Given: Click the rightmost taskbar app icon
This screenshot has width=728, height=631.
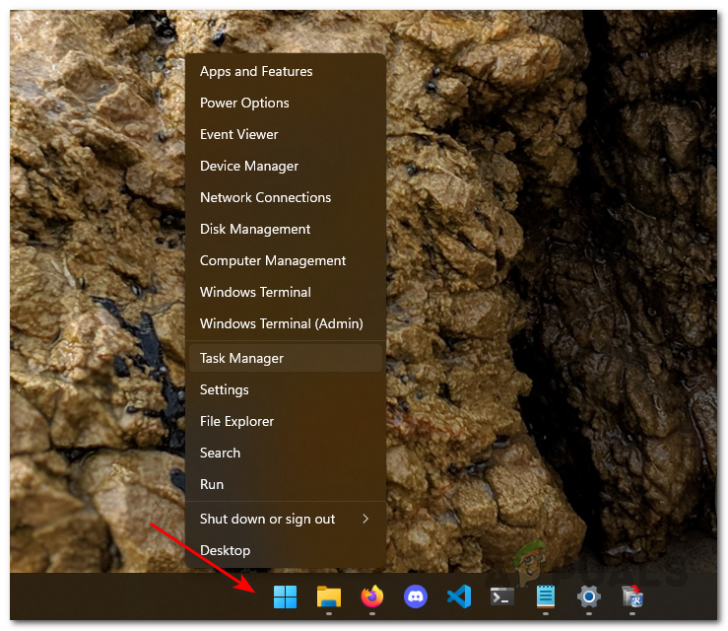Looking at the screenshot, I should pos(631,596).
